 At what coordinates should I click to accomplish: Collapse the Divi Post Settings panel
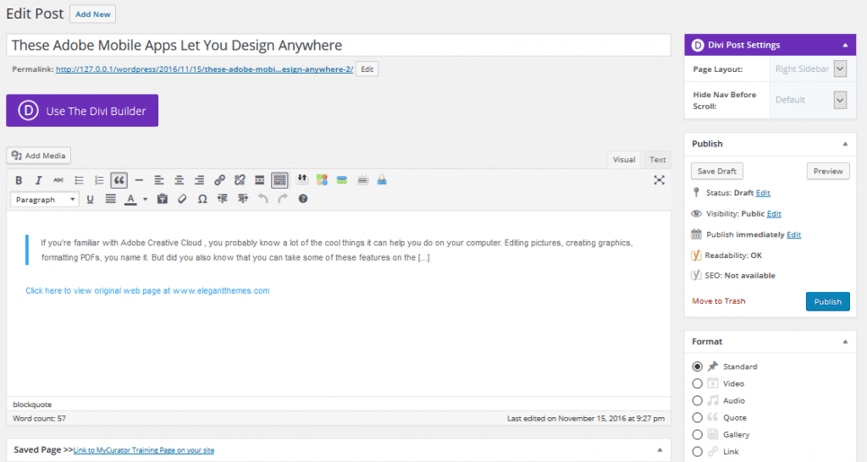tap(845, 46)
